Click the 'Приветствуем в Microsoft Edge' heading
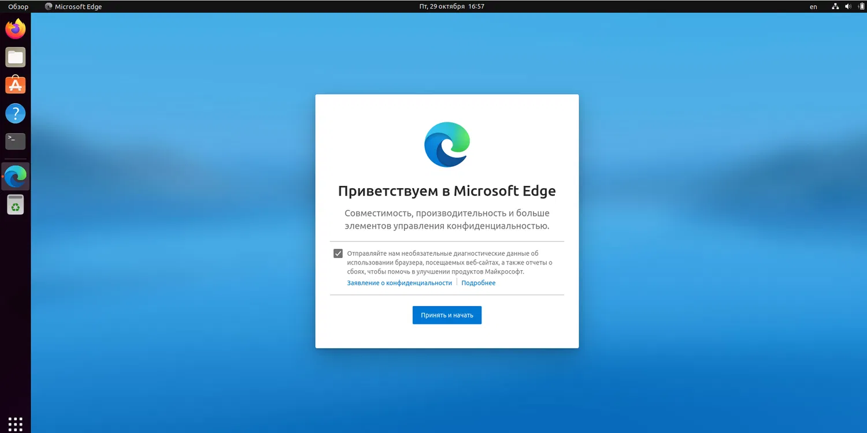Image resolution: width=867 pixels, height=433 pixels. (447, 191)
